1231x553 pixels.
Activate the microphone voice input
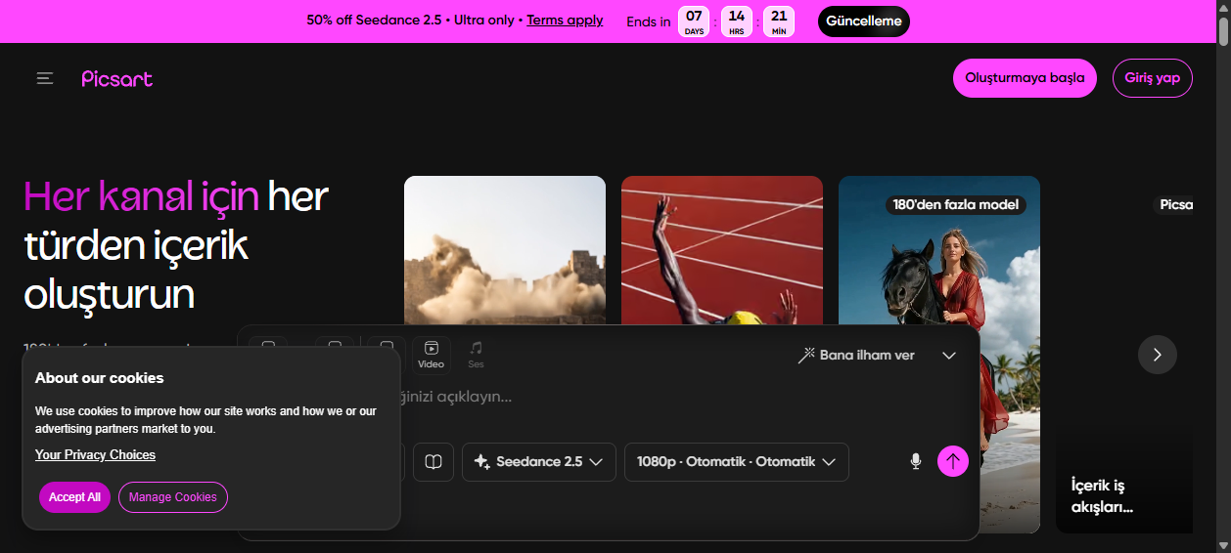pyautogui.click(x=916, y=461)
